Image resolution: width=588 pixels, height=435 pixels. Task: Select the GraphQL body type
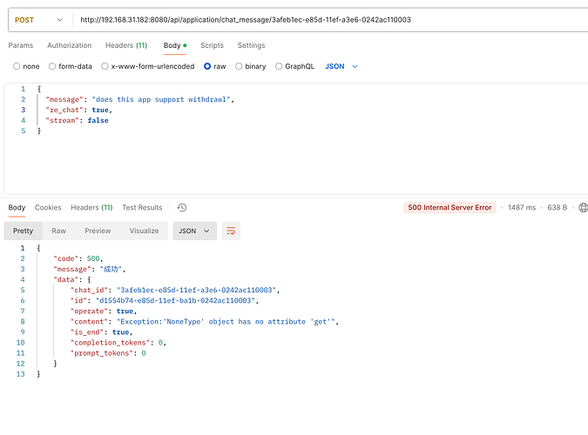pos(294,66)
